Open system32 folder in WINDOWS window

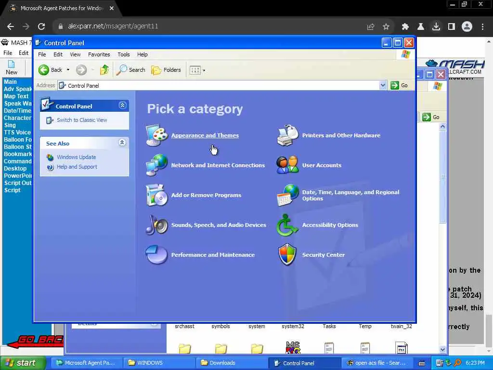click(x=293, y=326)
